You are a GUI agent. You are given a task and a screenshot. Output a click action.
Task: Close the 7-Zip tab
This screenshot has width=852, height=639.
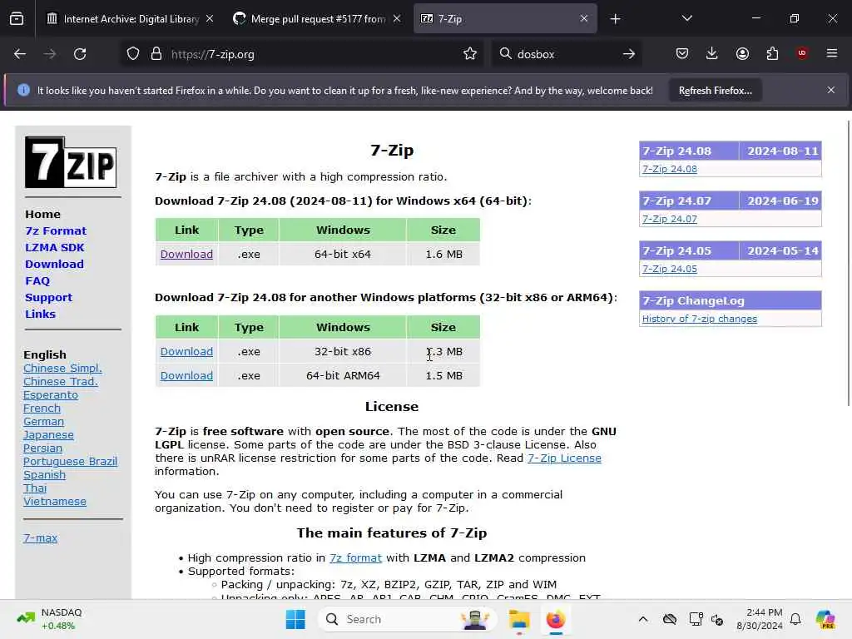[x=584, y=18]
